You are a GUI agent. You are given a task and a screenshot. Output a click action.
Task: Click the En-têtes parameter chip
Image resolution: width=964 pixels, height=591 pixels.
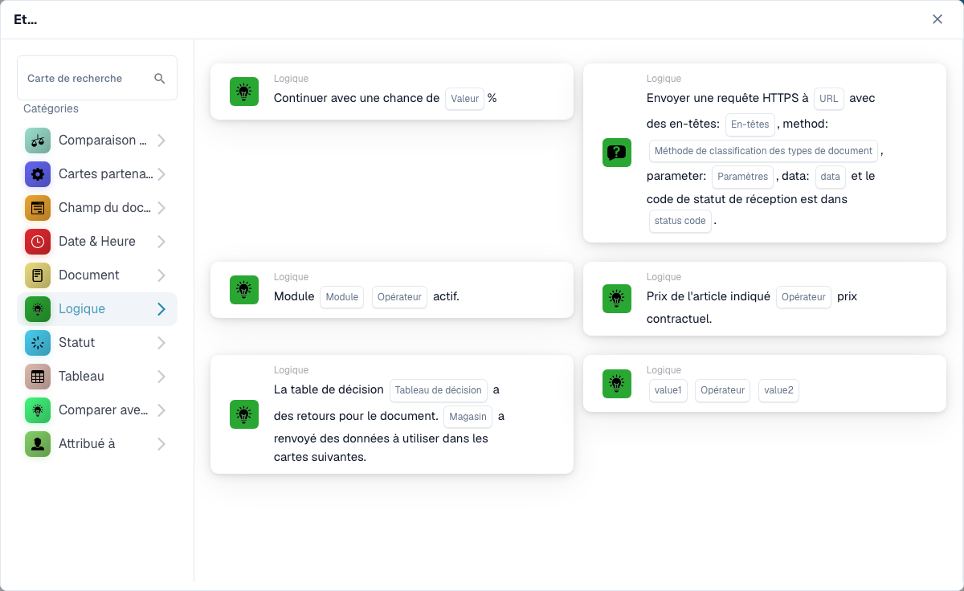[x=750, y=124]
